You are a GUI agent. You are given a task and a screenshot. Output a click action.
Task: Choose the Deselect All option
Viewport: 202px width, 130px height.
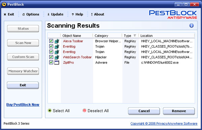96,111
